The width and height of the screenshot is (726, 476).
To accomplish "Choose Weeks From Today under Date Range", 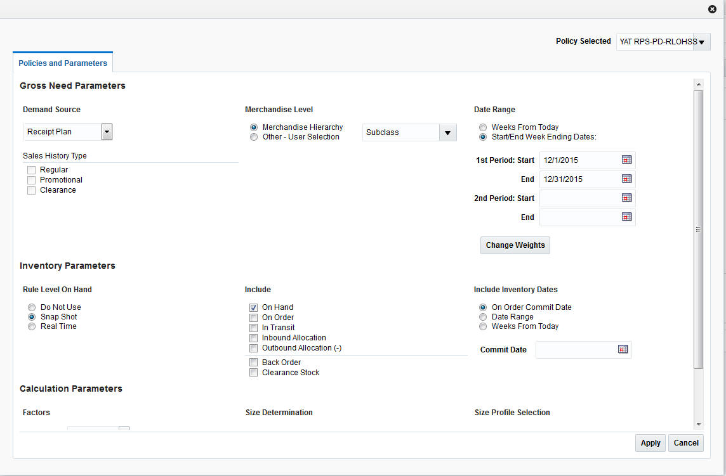I will [x=483, y=127].
